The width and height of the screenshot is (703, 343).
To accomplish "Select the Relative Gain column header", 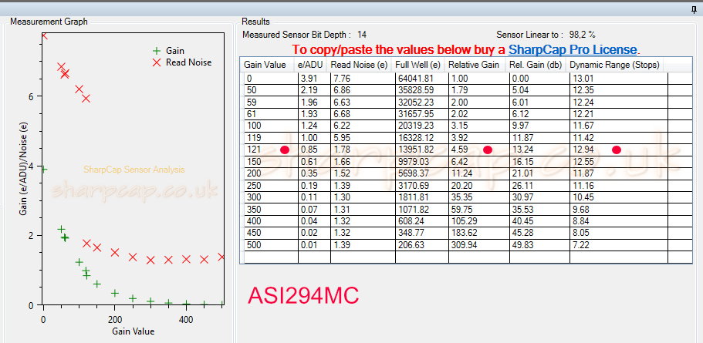I will coord(475,65).
